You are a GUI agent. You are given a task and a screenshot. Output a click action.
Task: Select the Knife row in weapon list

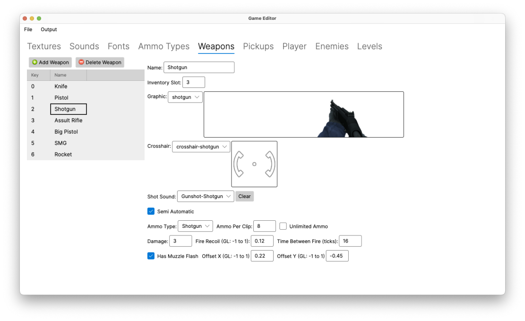tap(86, 87)
